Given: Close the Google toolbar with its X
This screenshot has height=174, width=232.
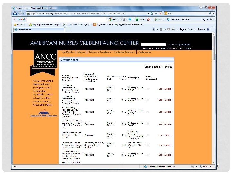Looking at the screenshot, I should click(15, 19).
